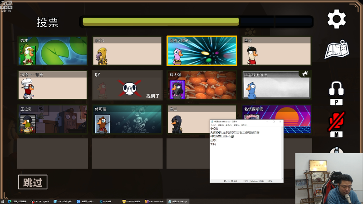Click the 跳过 skip vote button
Viewport: 363px width, 204px height.
[x=33, y=182]
